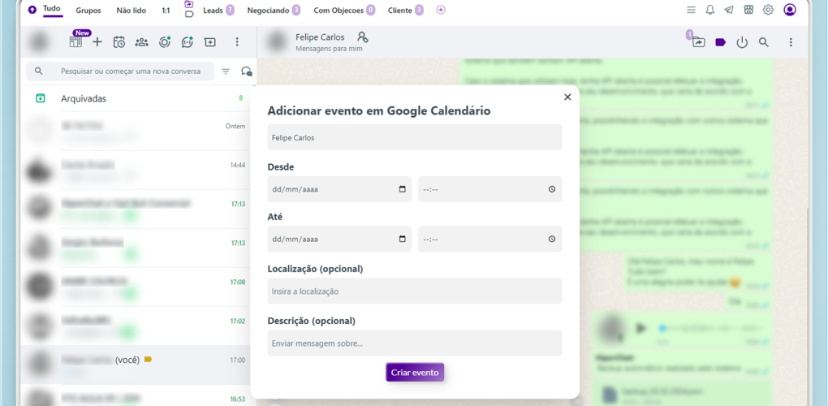The width and height of the screenshot is (828, 406).
Task: Click the paper-plane send icon
Action: pyautogui.click(x=729, y=10)
